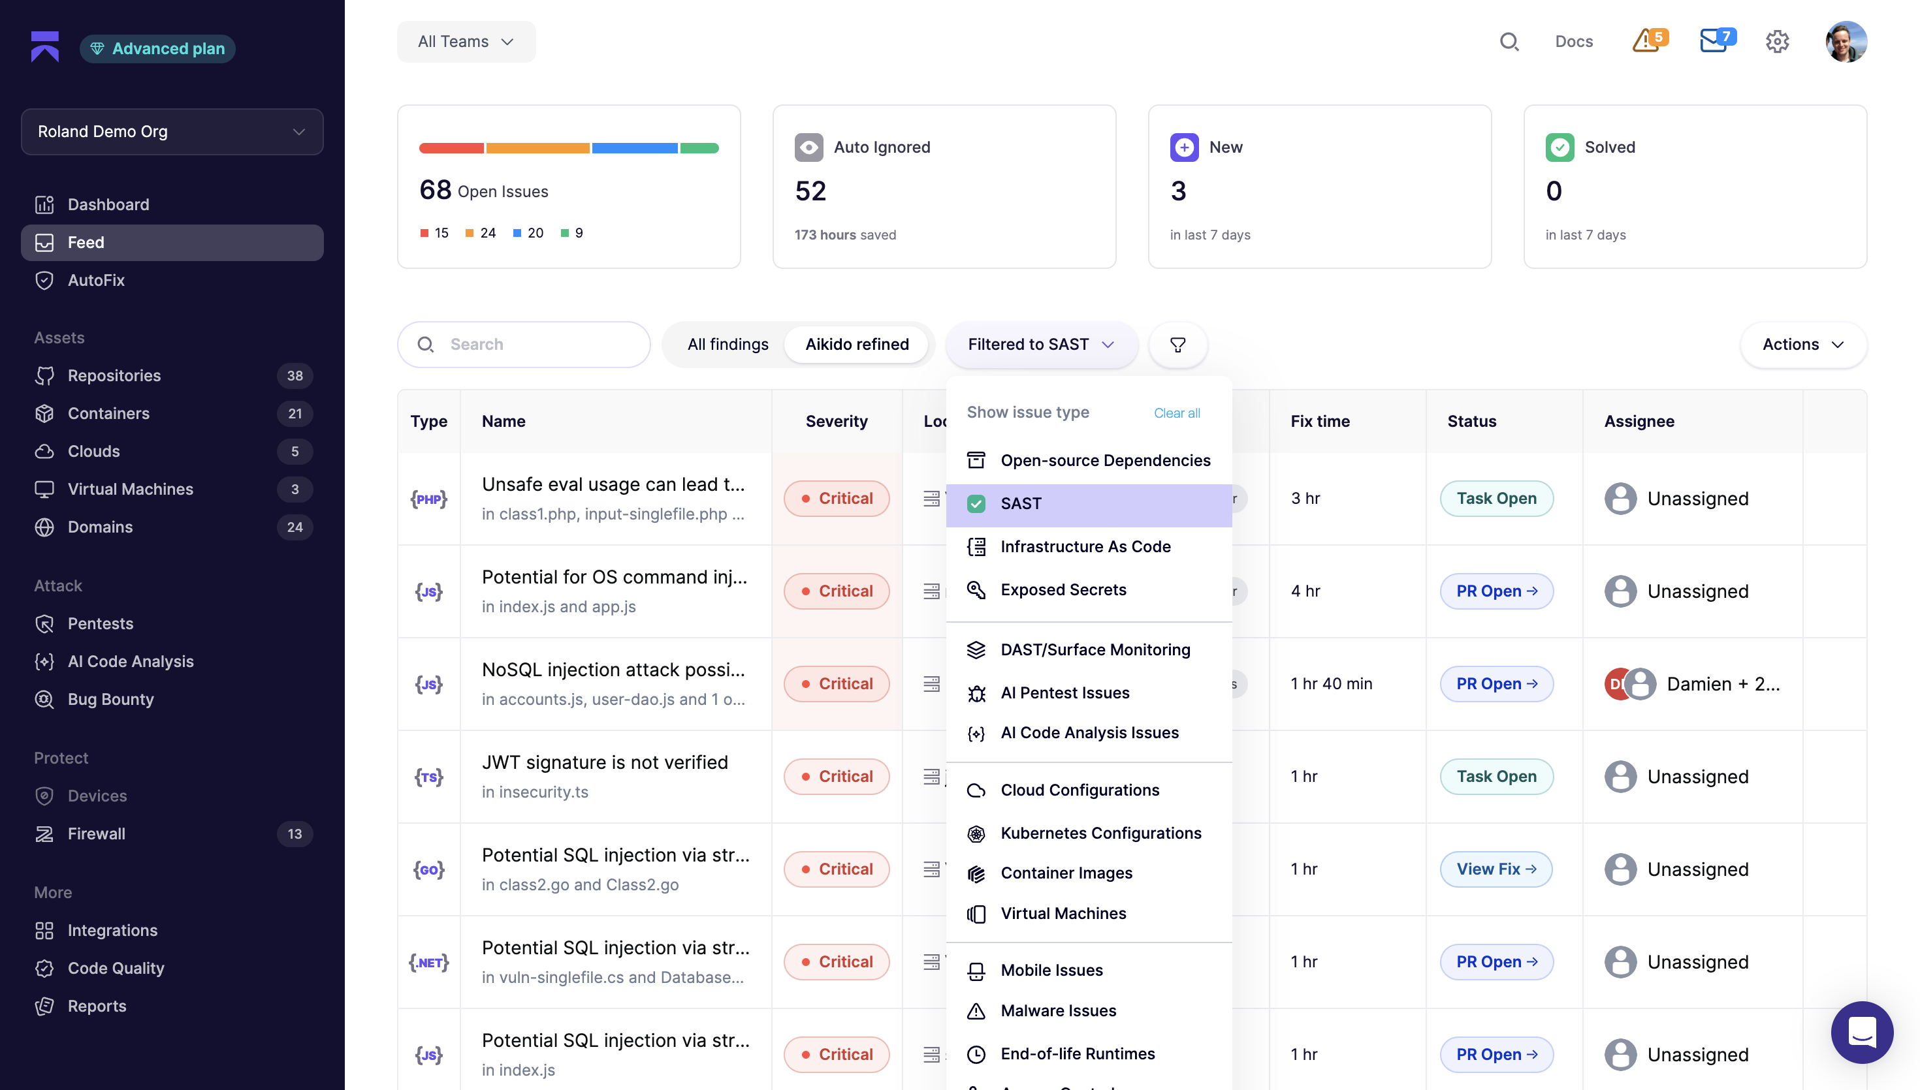Expand the All Teams dropdown
1920x1090 pixels.
[x=466, y=41]
